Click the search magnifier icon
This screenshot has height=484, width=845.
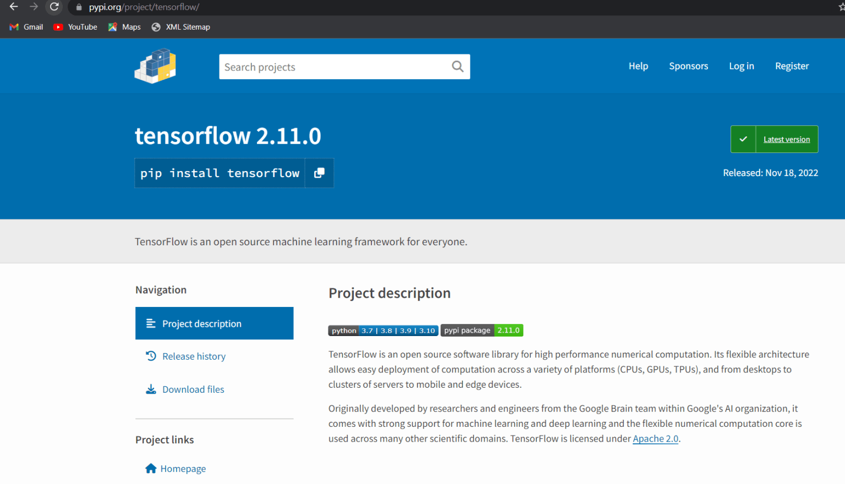[x=457, y=66]
